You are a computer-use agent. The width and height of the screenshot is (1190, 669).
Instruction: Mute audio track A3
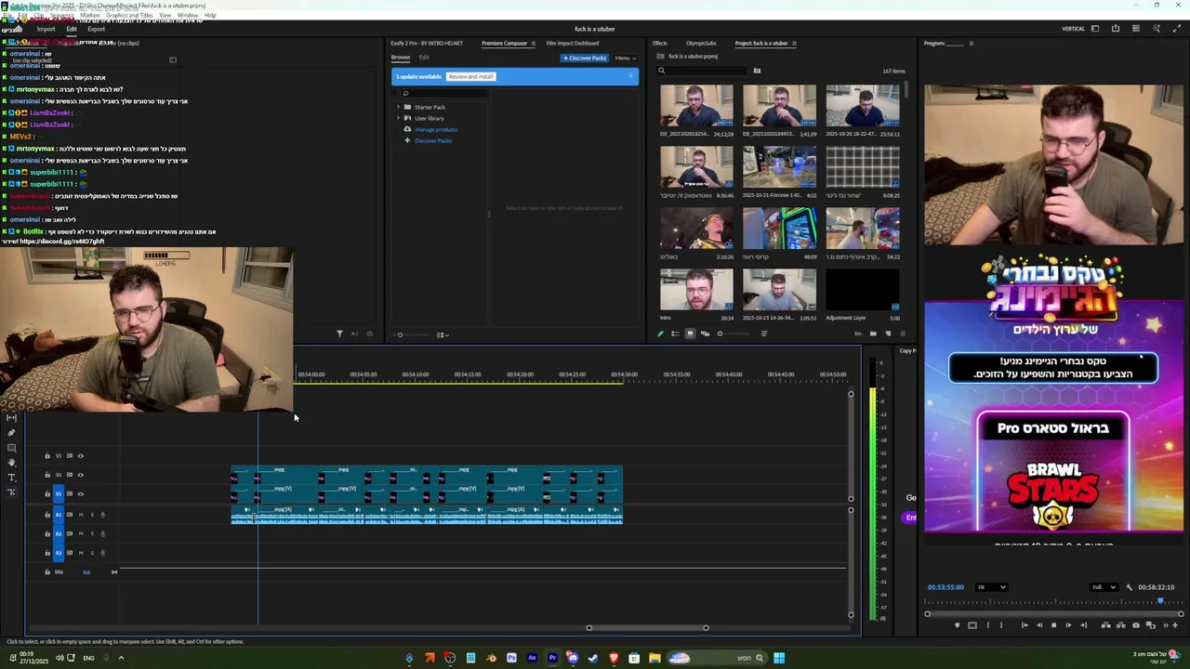point(81,553)
